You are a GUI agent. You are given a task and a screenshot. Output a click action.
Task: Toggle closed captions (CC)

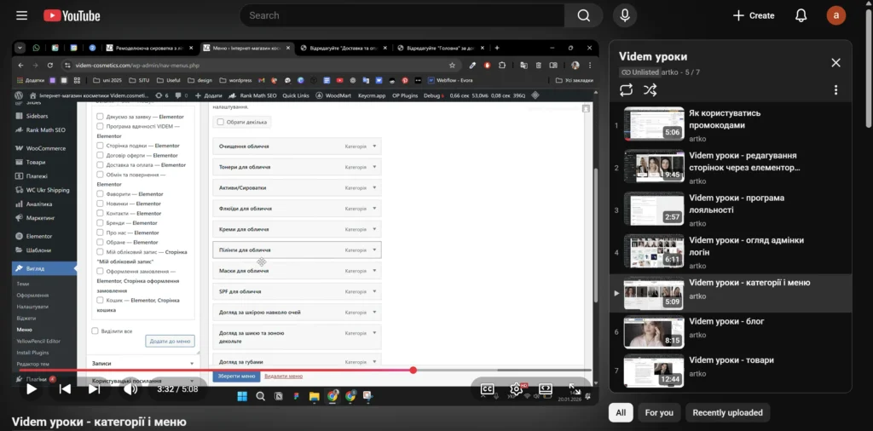pos(487,389)
